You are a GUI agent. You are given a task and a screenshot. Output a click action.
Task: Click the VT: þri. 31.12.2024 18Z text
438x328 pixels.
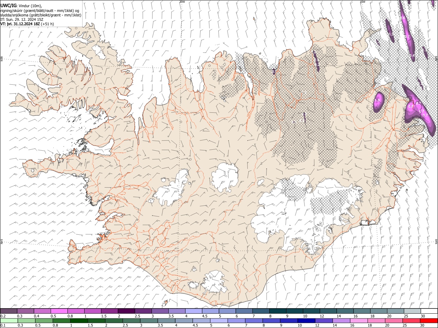(x=20, y=24)
